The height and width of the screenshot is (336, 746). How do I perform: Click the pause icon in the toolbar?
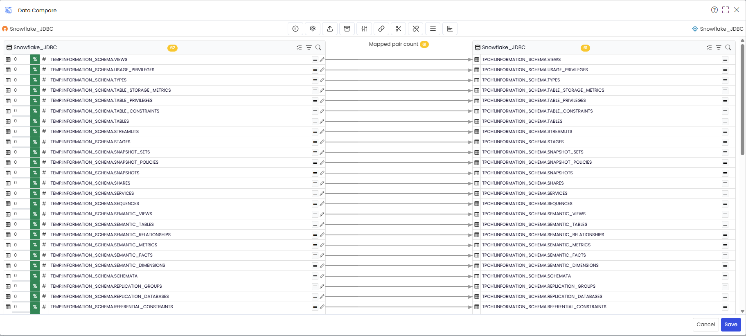point(295,29)
